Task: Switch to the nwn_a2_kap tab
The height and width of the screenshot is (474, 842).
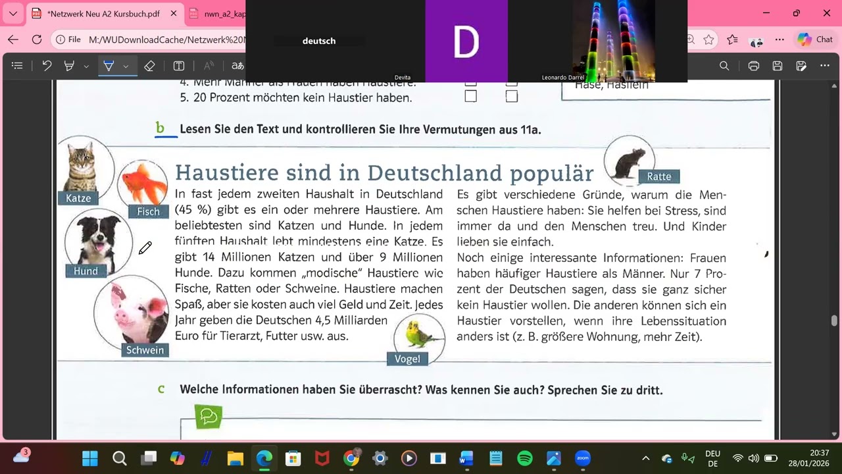Action: tap(217, 13)
